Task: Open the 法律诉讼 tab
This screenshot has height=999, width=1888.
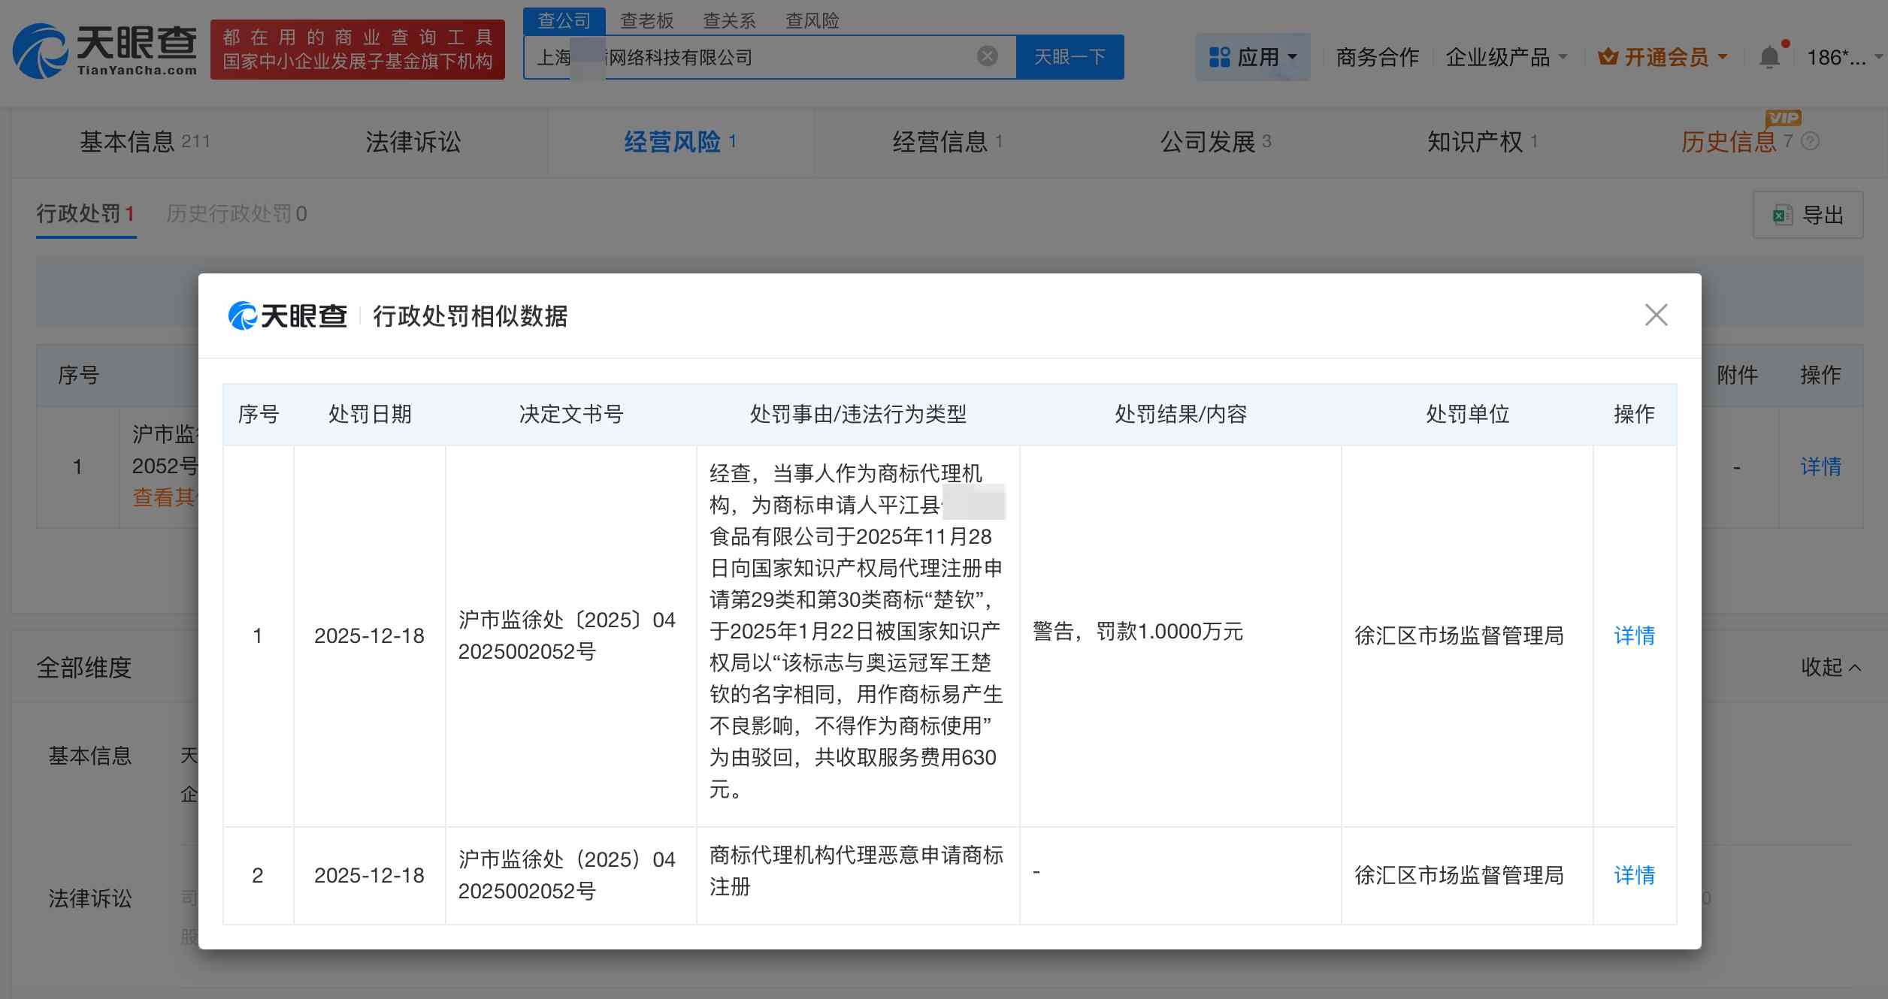Action: point(412,142)
